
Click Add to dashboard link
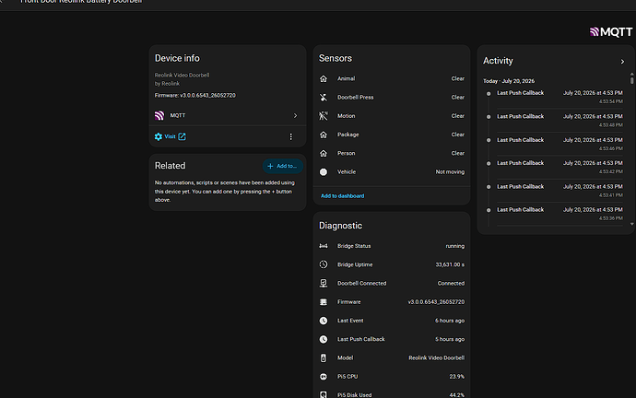(x=342, y=195)
